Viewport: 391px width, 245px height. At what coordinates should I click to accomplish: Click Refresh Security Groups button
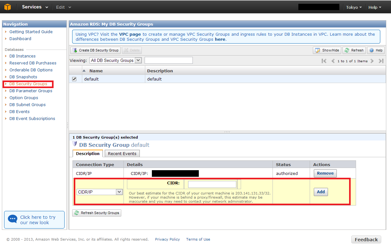pos(97,213)
